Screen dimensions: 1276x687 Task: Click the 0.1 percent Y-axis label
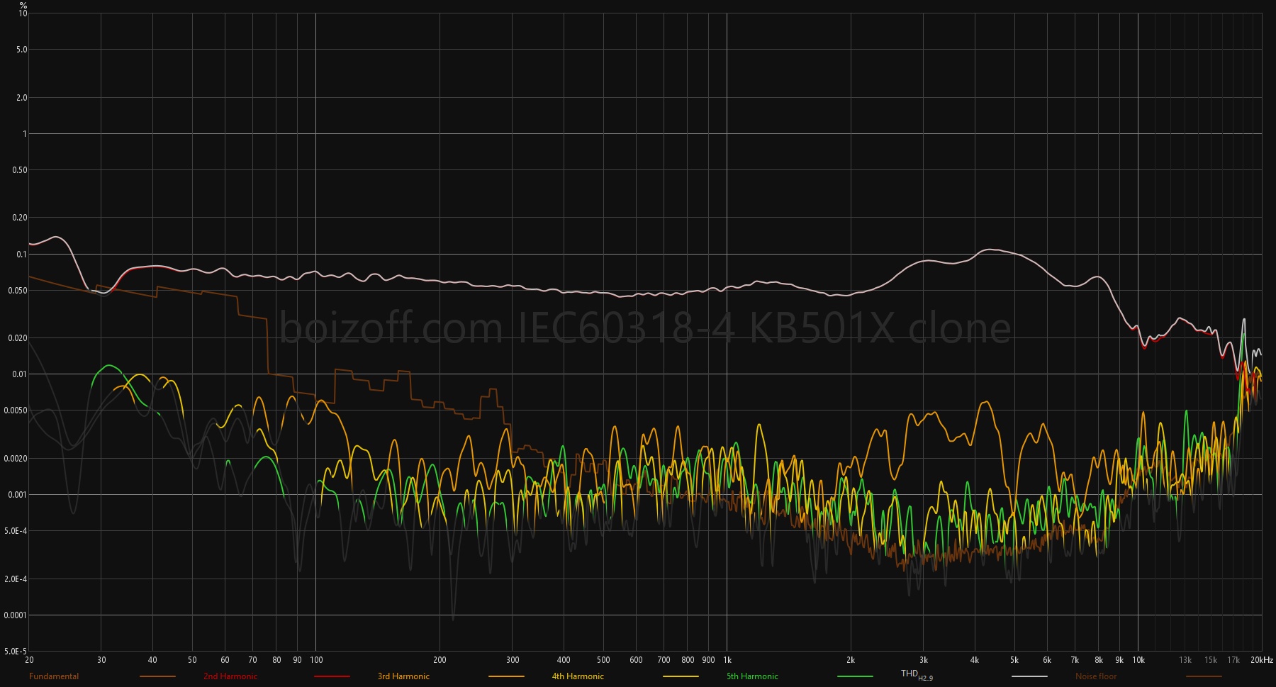pyautogui.click(x=21, y=255)
